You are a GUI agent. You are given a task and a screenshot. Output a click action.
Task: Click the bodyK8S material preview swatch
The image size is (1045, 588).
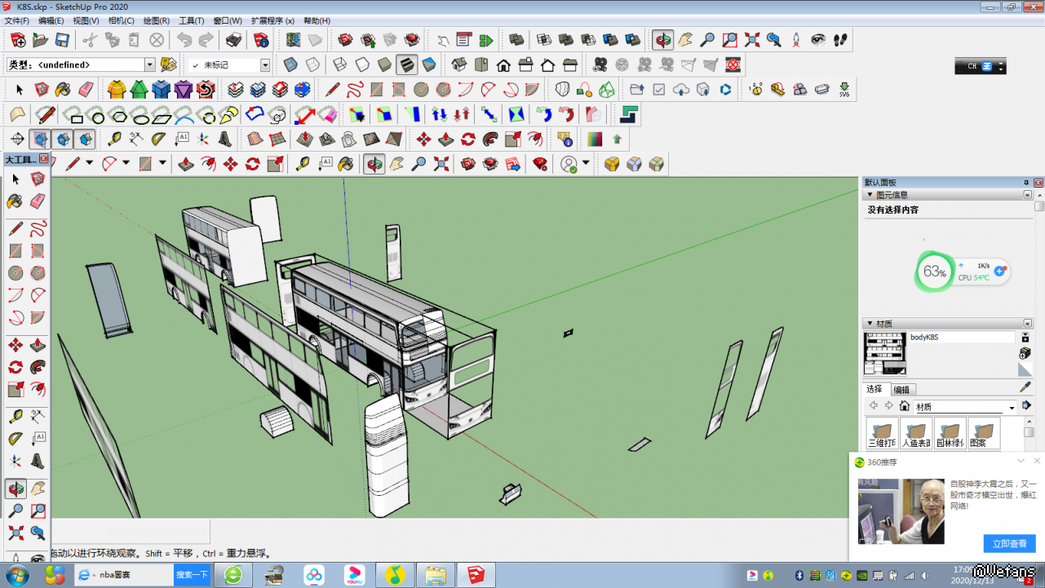coord(885,353)
